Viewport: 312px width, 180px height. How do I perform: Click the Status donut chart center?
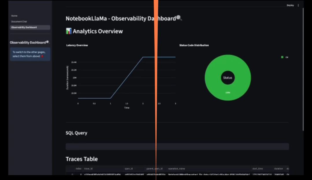point(228,78)
